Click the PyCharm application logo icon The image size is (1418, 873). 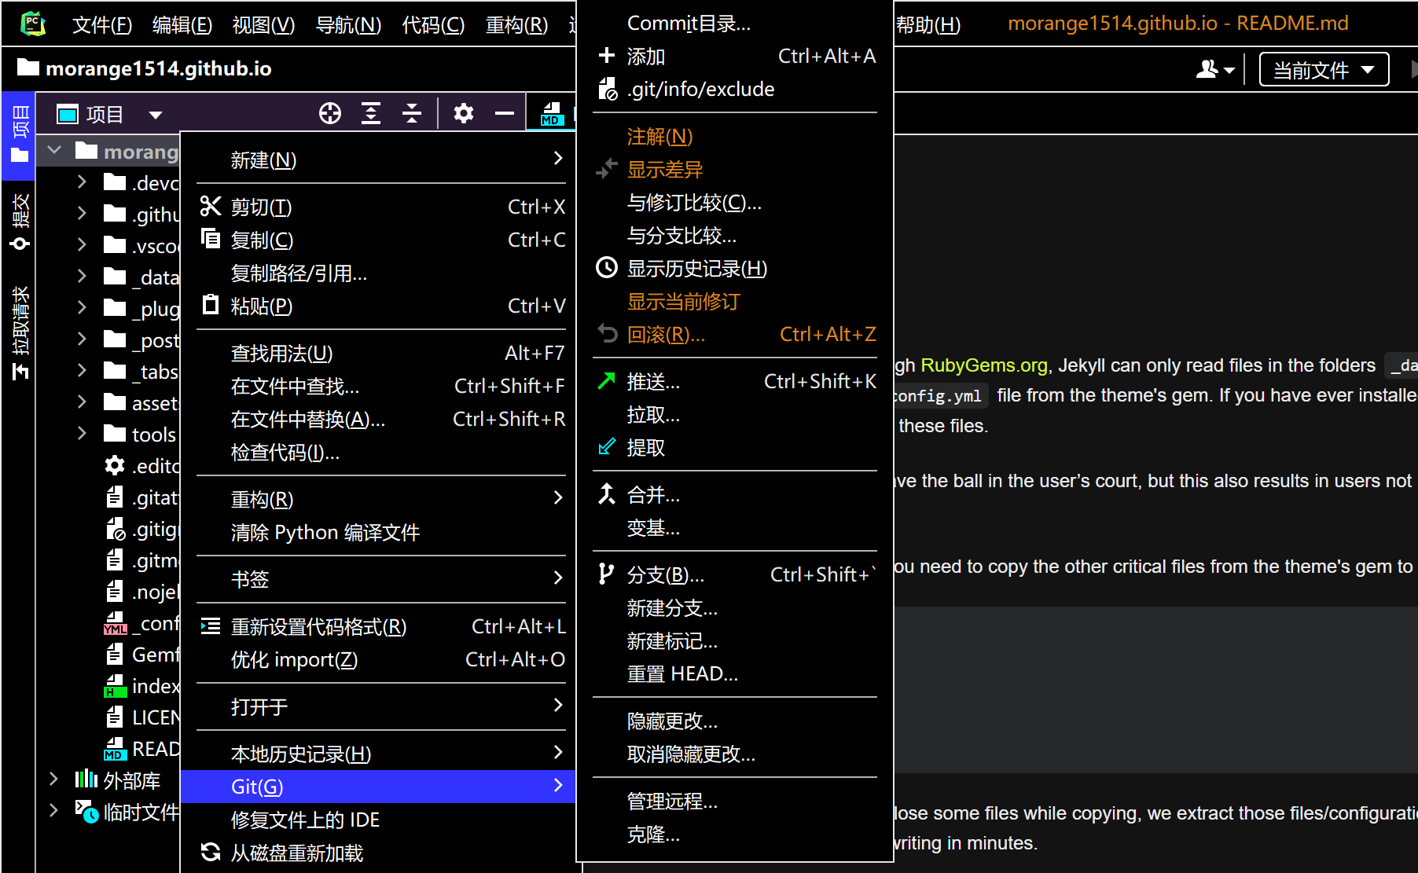(32, 24)
